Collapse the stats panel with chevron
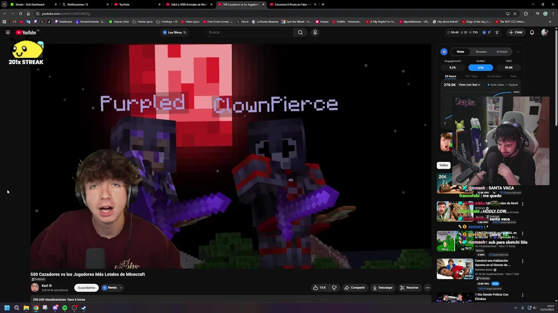Screen dimensions: 558x313 [518, 52]
